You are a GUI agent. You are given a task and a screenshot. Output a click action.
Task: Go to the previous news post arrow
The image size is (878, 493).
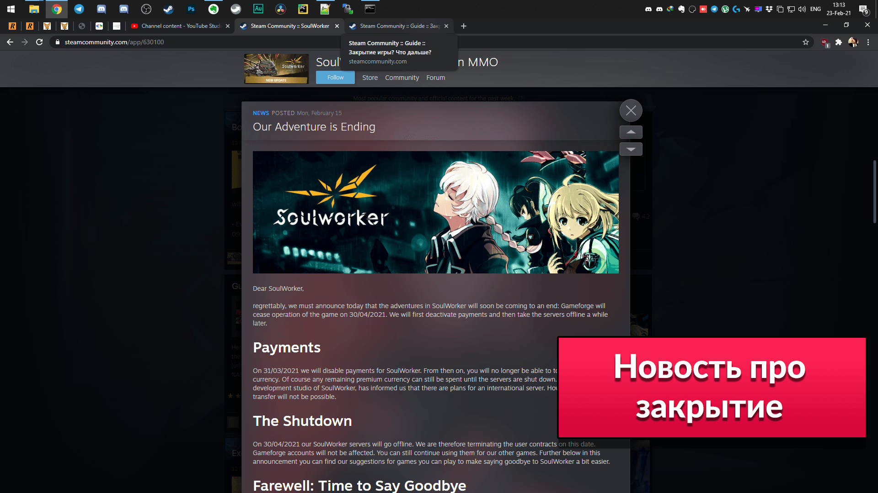[631, 132]
